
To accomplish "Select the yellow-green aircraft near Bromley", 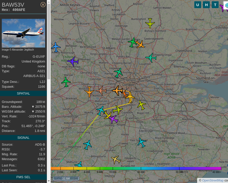I will pyautogui.click(x=141, y=105).
